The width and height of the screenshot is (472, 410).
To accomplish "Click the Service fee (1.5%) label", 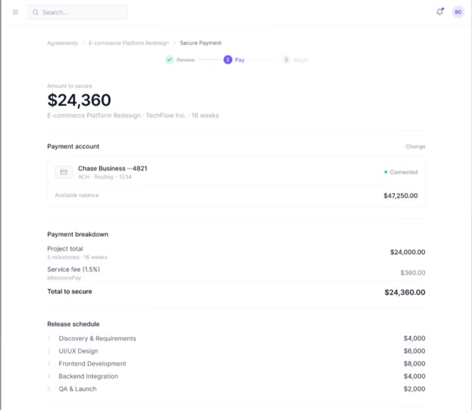I will (74, 269).
